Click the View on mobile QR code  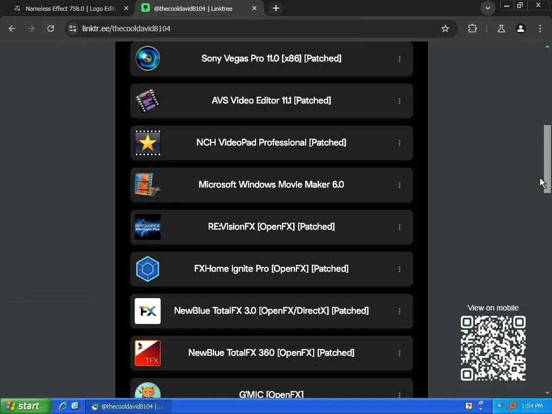pos(493,349)
